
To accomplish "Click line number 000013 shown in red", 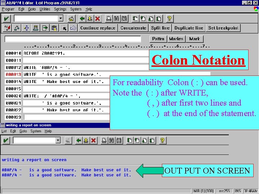I will pos(13,75).
